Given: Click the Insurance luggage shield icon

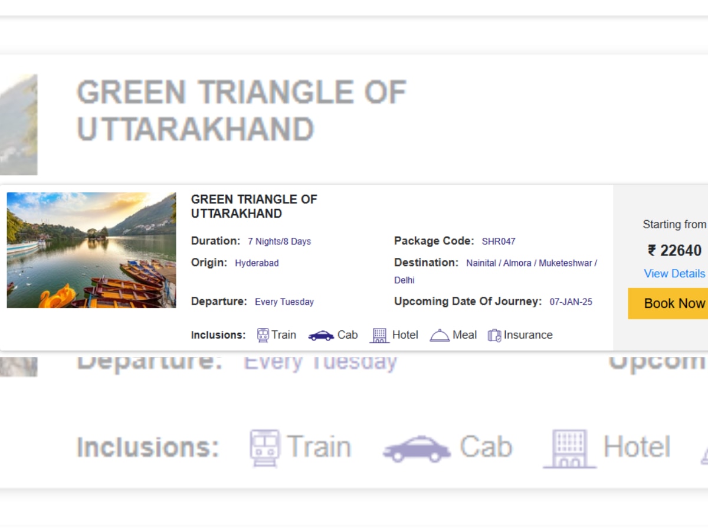Looking at the screenshot, I should [494, 335].
